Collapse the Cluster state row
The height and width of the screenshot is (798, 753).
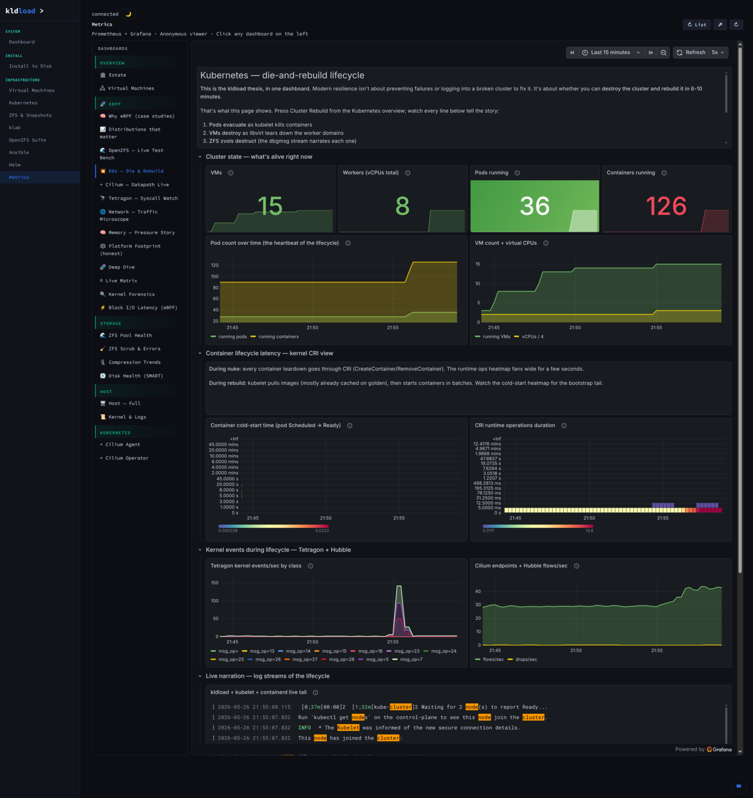(200, 157)
